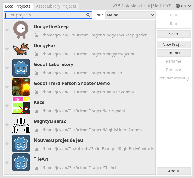Favorite the TileArt project star
Viewport: 194px width, 178px height.
[x=7, y=162]
